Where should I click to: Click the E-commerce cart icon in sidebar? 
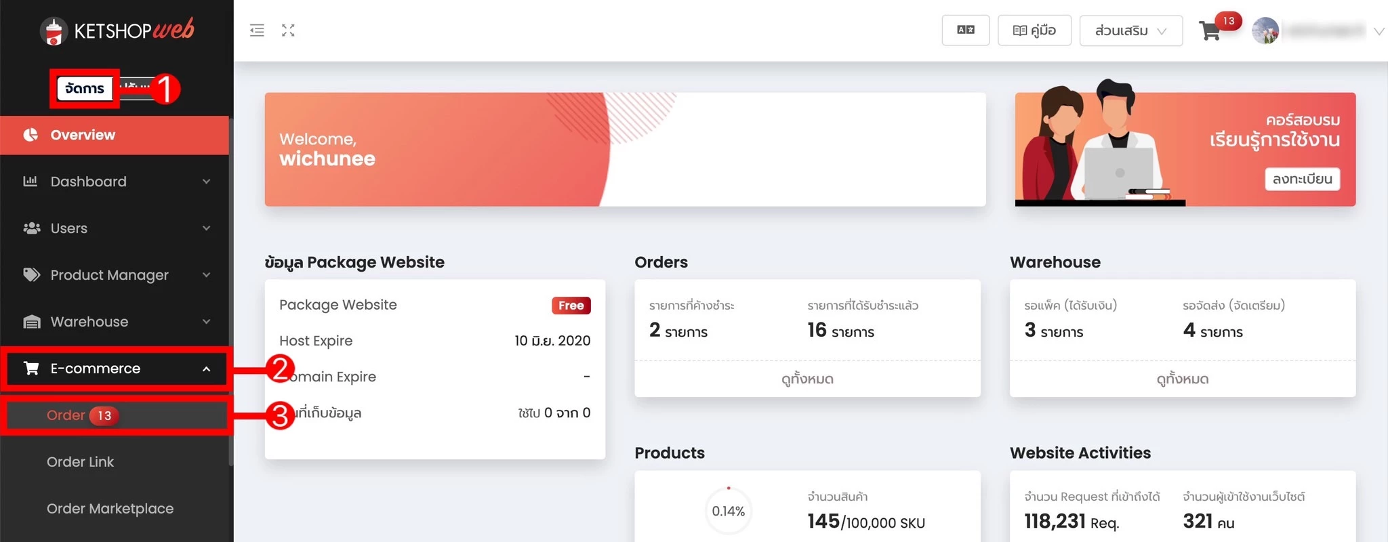tap(31, 369)
